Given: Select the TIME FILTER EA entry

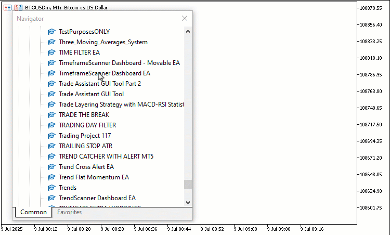Looking at the screenshot, I should 80,53.
